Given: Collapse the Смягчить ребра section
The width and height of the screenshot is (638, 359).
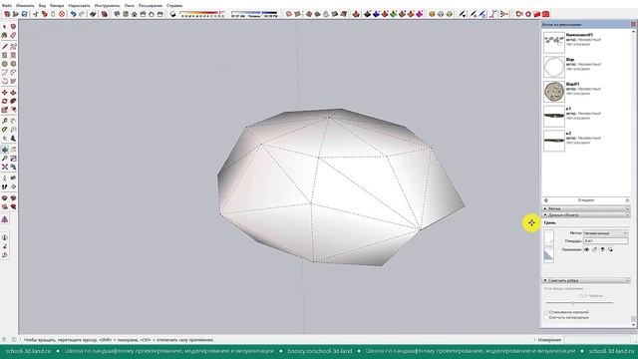Looking at the screenshot, I should point(586,280).
